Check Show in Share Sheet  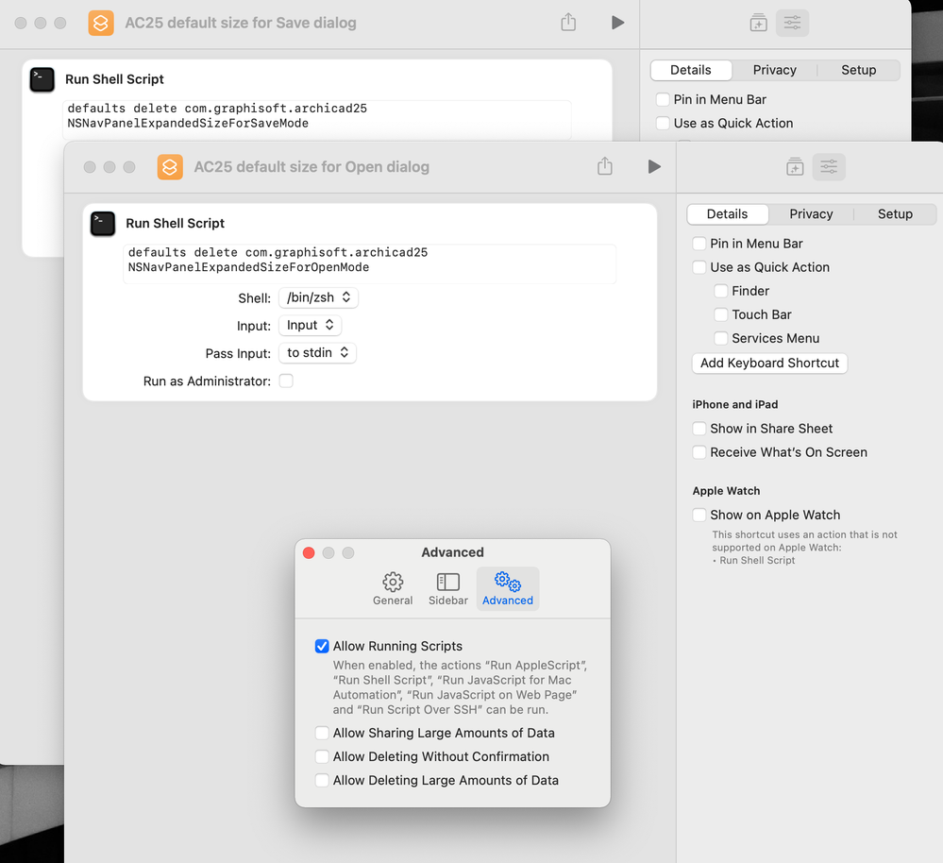tap(699, 428)
